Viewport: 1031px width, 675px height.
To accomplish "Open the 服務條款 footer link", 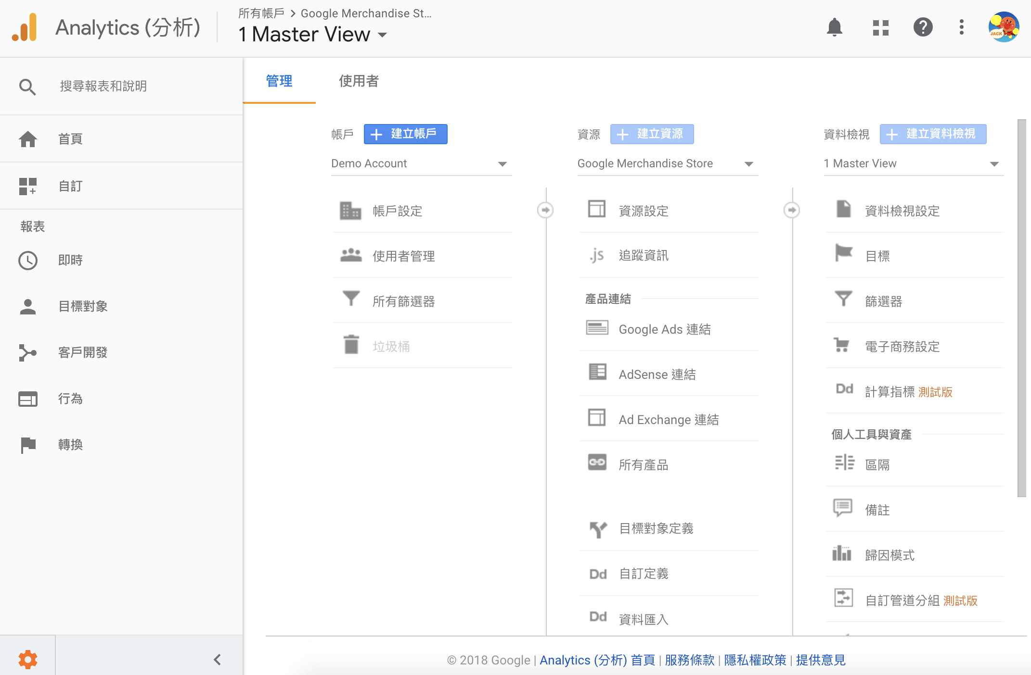I will point(689,660).
